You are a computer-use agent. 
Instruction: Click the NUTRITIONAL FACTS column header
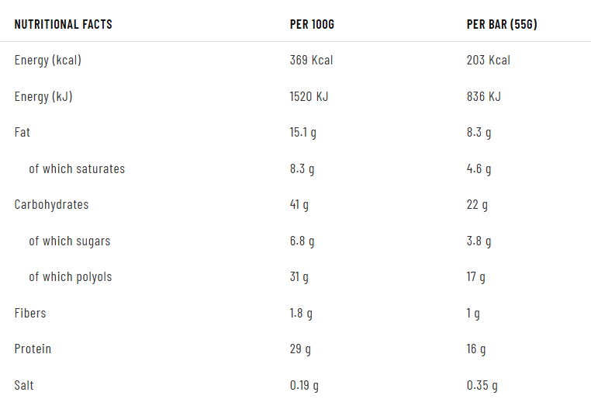click(63, 24)
